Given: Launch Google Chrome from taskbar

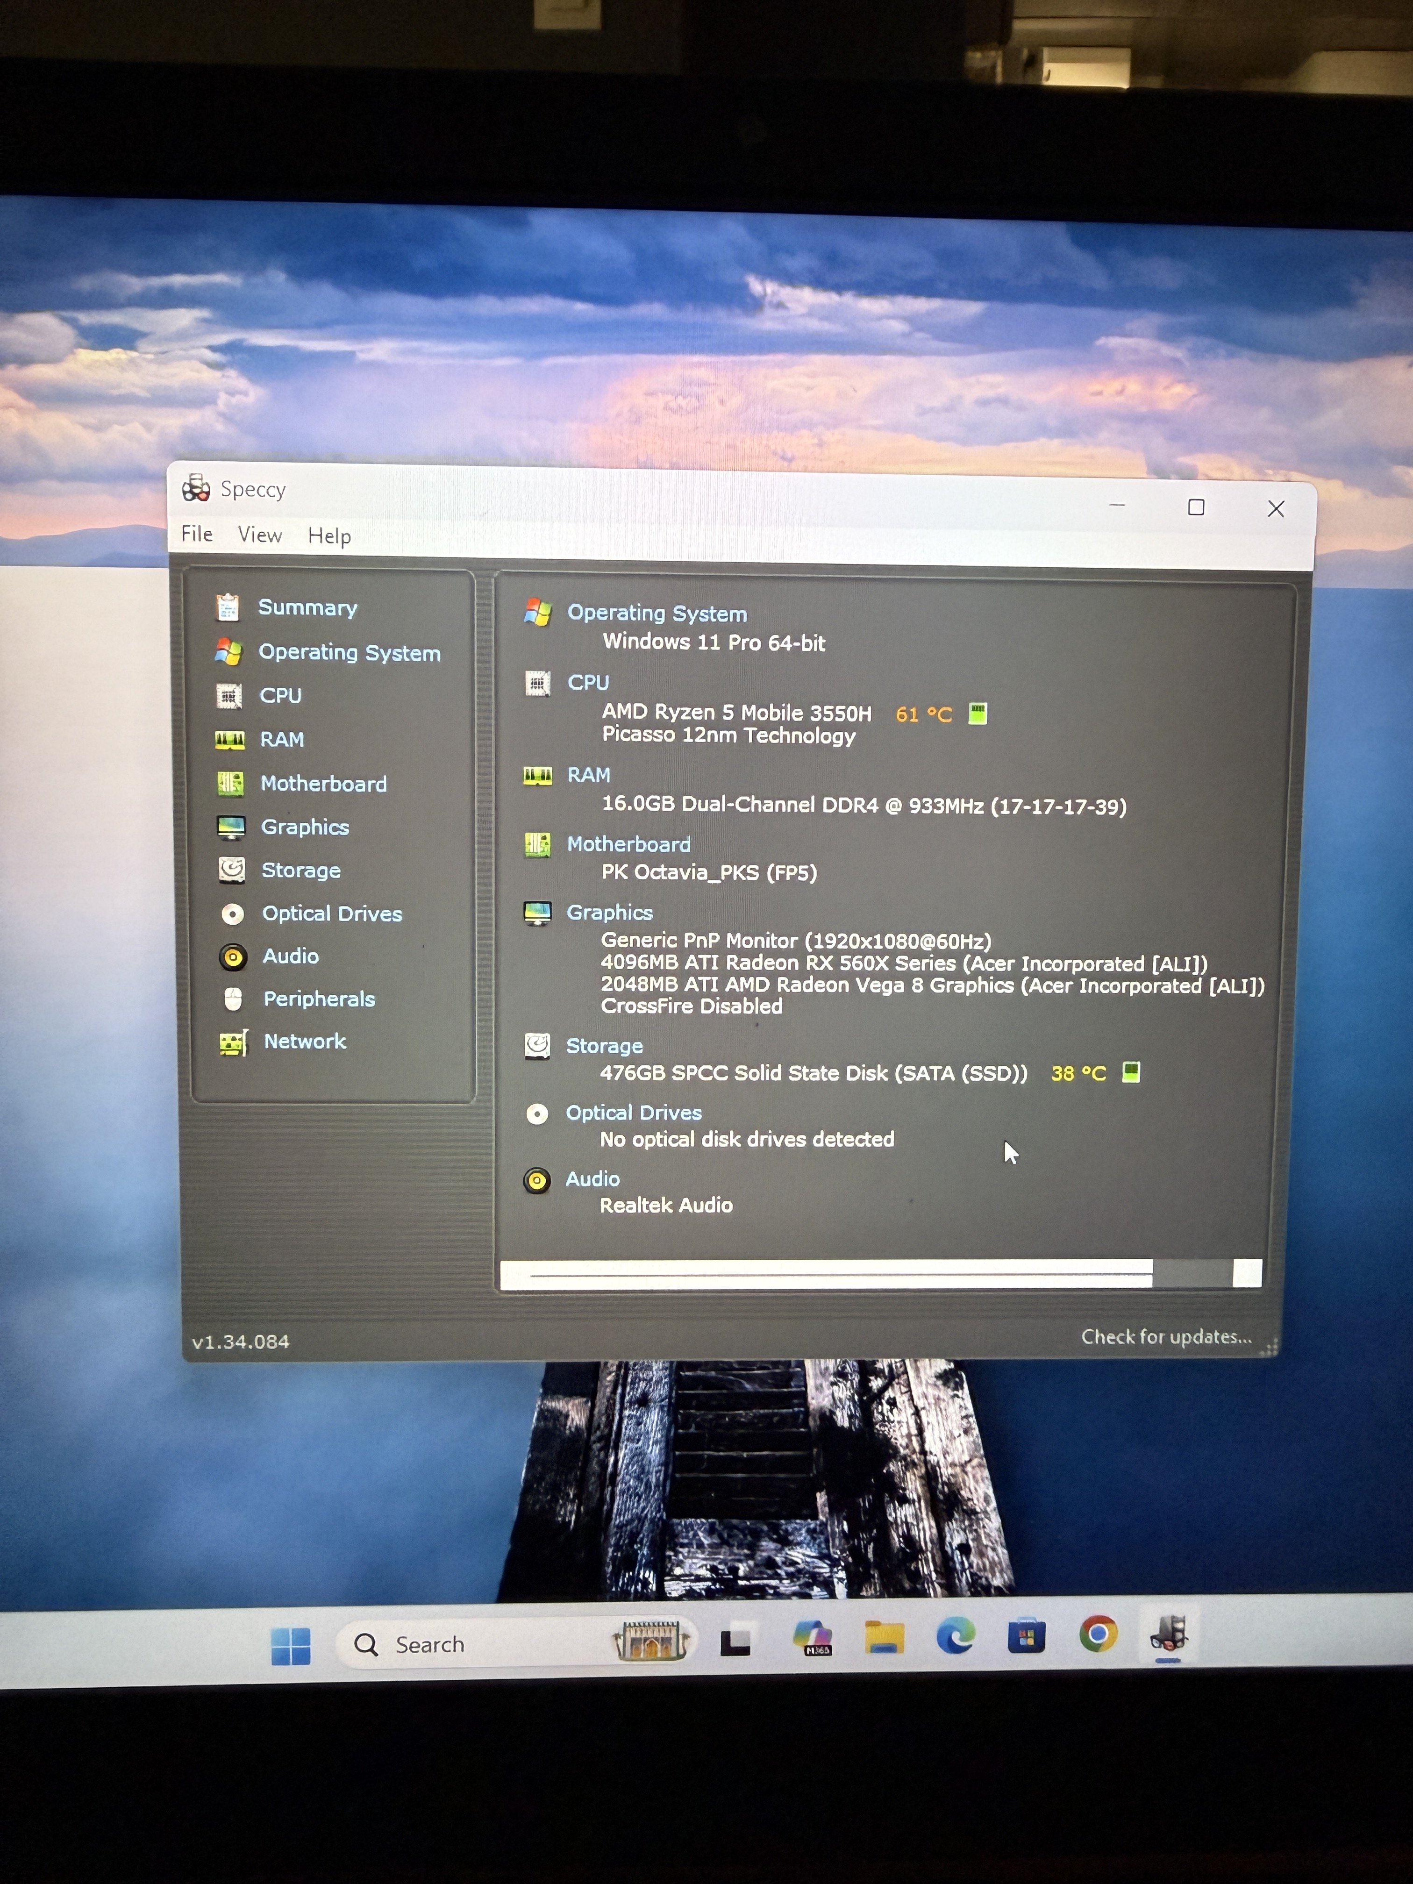Looking at the screenshot, I should click(x=1098, y=1634).
